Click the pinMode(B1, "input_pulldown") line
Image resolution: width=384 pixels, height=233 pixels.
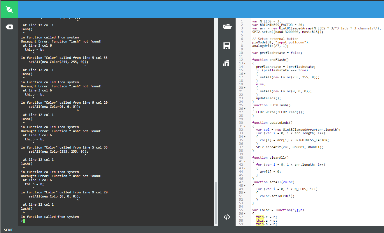click(281, 42)
